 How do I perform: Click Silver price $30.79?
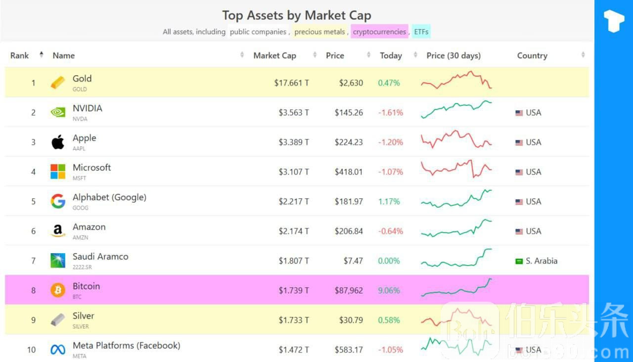[351, 320]
